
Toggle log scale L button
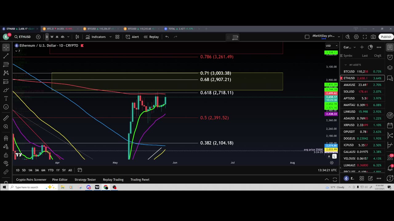point(334,157)
